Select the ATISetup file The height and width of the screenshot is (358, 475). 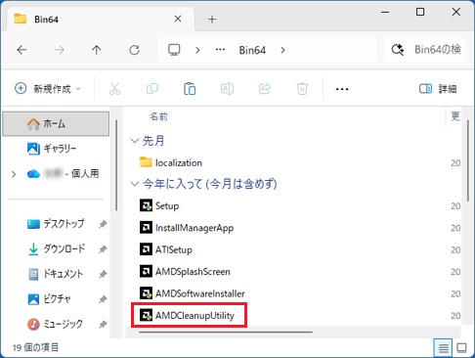pyautogui.click(x=166, y=249)
